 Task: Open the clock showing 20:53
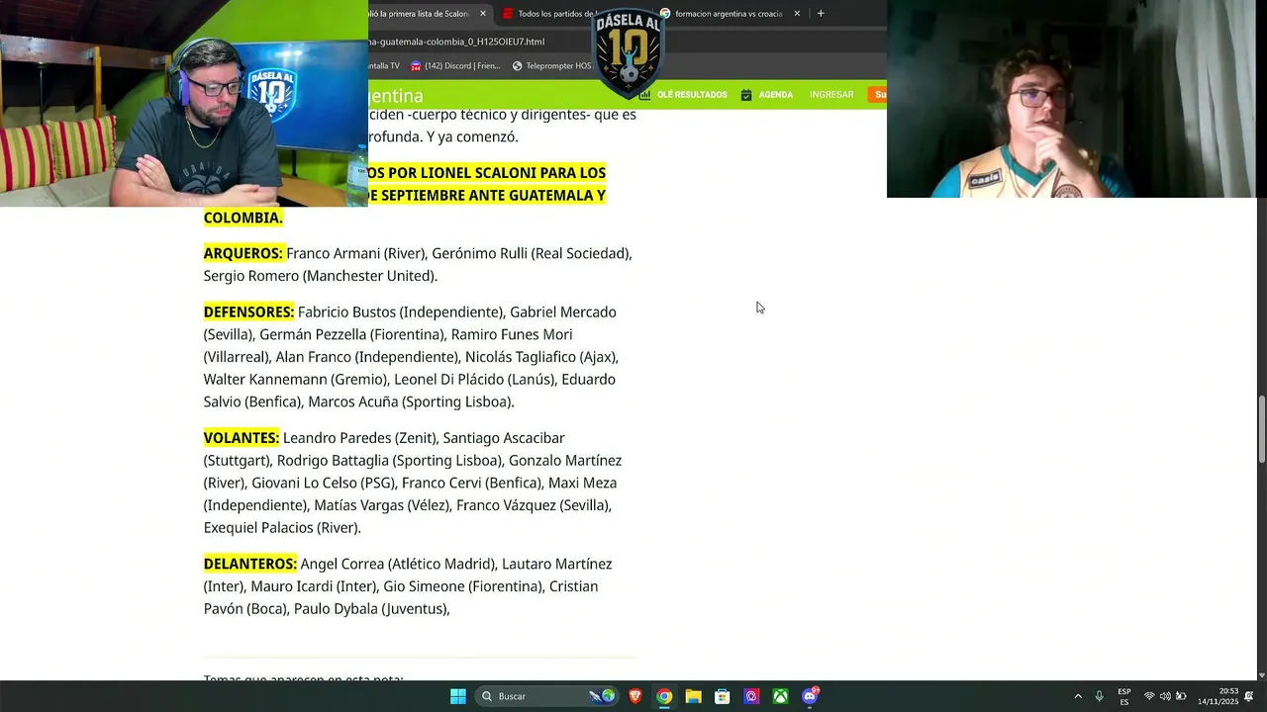(x=1218, y=696)
